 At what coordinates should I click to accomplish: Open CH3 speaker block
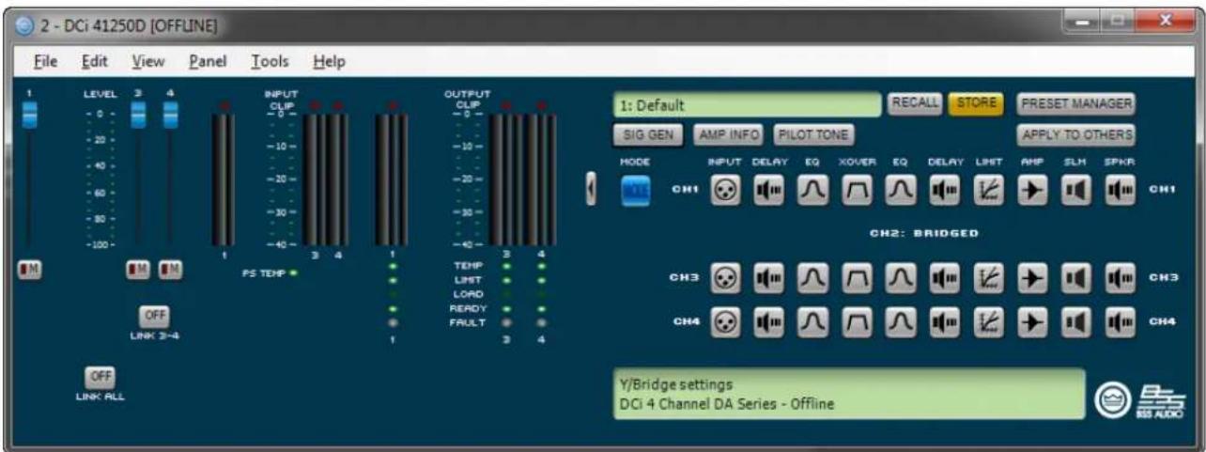pos(1119,279)
